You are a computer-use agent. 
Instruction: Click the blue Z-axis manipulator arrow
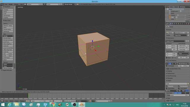click(92, 41)
